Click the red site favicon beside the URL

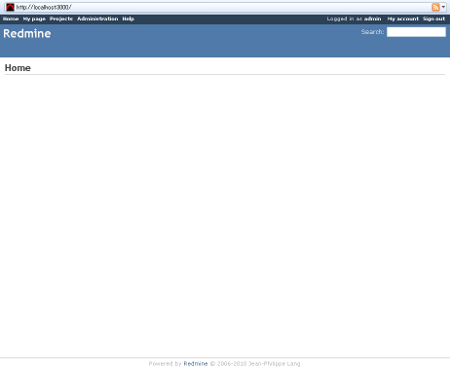pyautogui.click(x=10, y=7)
